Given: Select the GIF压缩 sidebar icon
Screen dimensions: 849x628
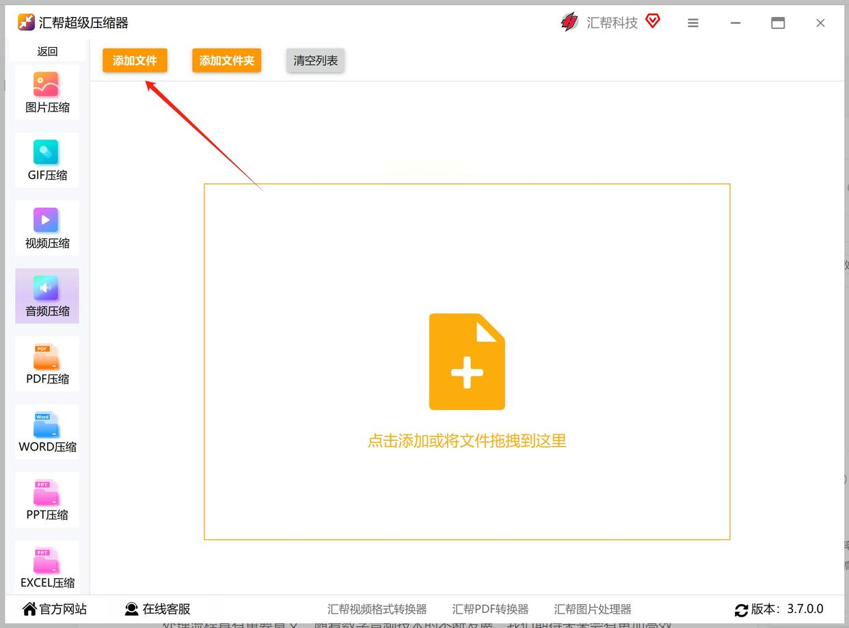Looking at the screenshot, I should point(46,152).
